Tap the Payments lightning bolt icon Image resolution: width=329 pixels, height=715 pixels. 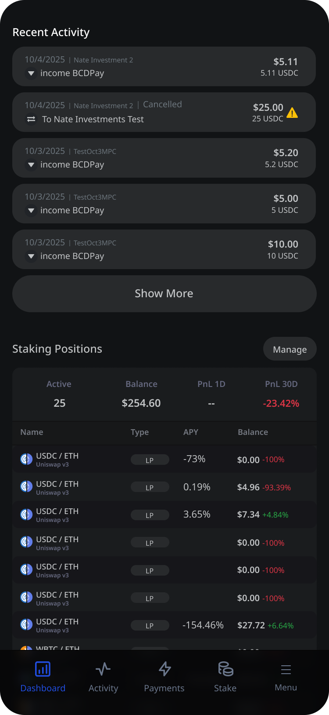tap(164, 669)
